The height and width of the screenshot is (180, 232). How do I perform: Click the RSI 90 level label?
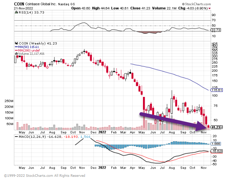214,15
